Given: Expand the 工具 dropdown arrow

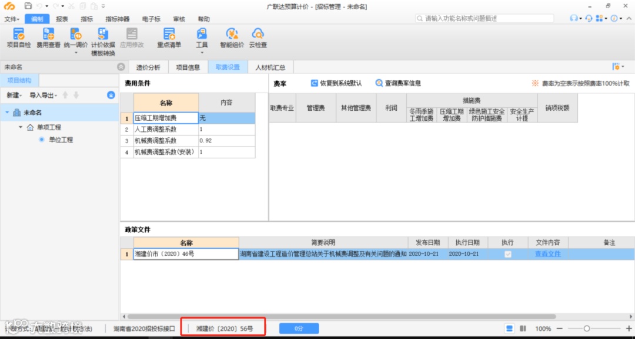Looking at the screenshot, I should tap(202, 53).
